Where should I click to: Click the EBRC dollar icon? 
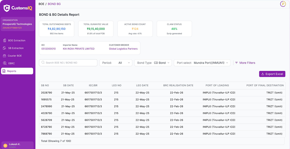coord(5,63)
